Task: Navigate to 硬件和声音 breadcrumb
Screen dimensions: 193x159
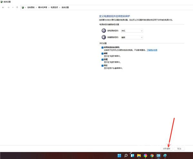Action: 42,7
